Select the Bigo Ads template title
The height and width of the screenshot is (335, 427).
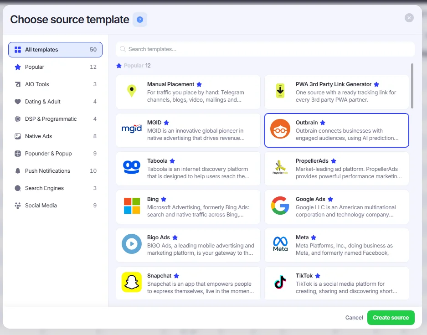159,237
